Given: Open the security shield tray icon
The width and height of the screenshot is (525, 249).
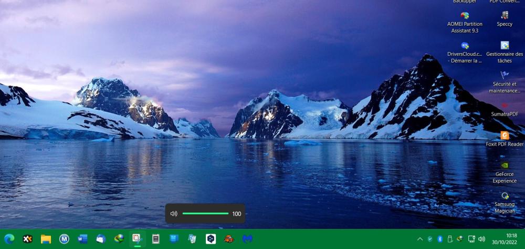Looking at the screenshot, I should (x=430, y=239).
